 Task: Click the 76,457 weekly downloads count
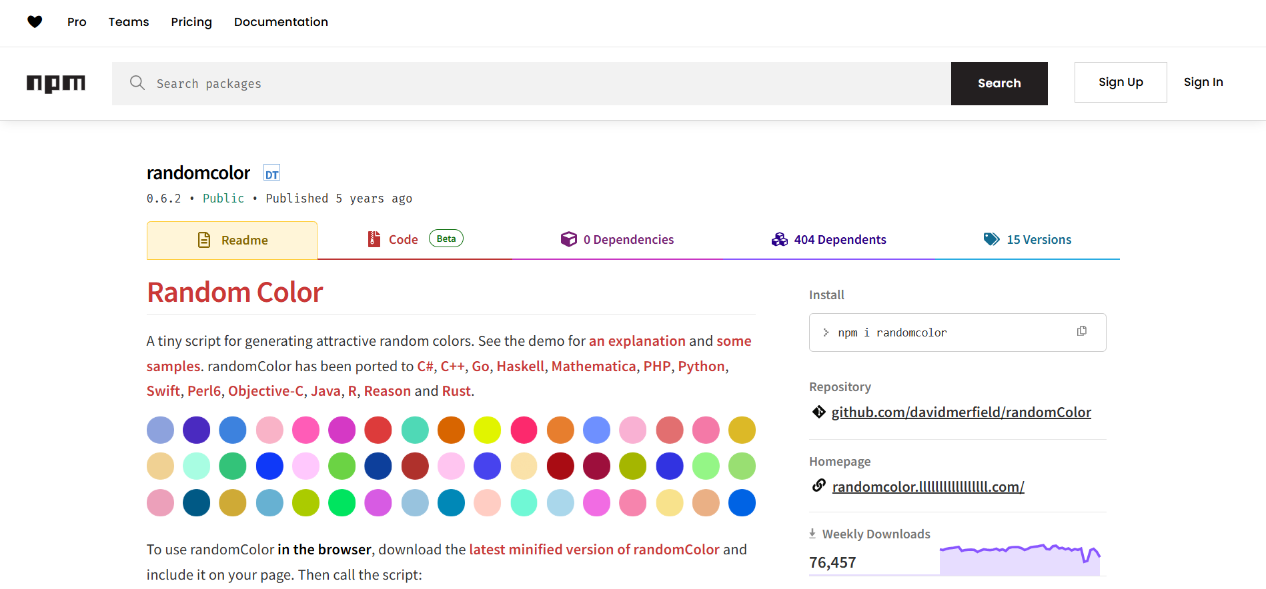tap(832, 562)
